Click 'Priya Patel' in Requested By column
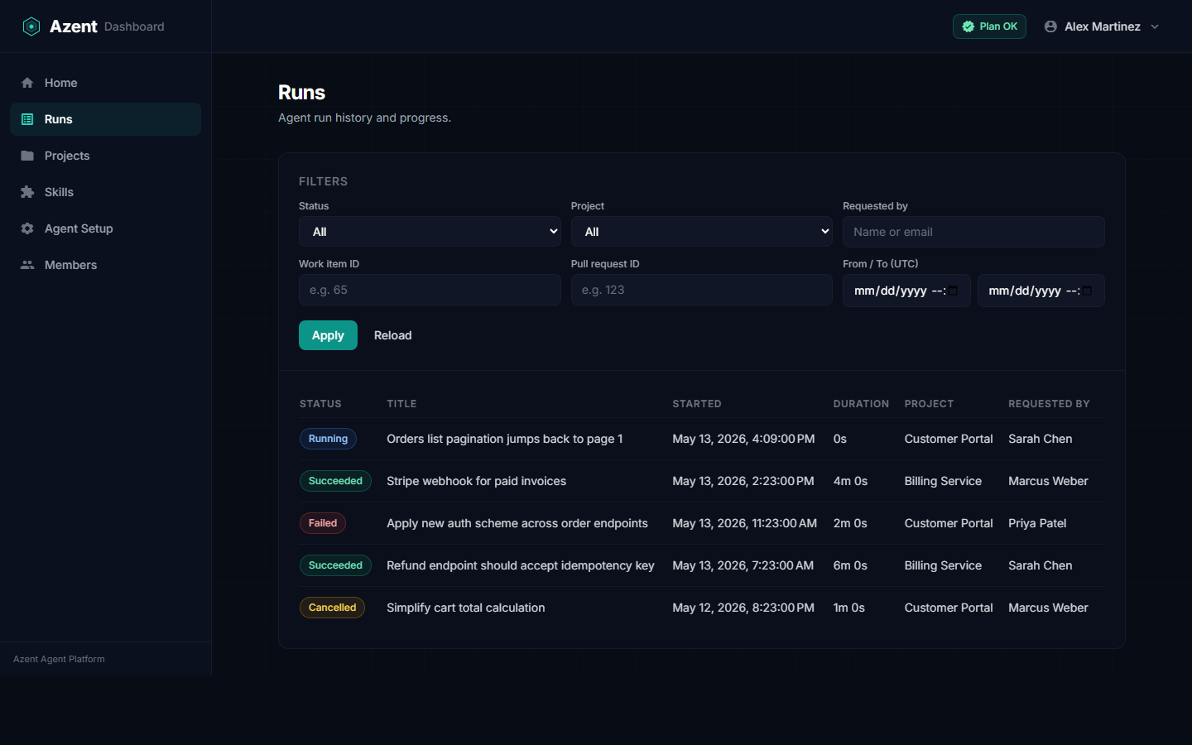The image size is (1192, 745). click(1037, 523)
